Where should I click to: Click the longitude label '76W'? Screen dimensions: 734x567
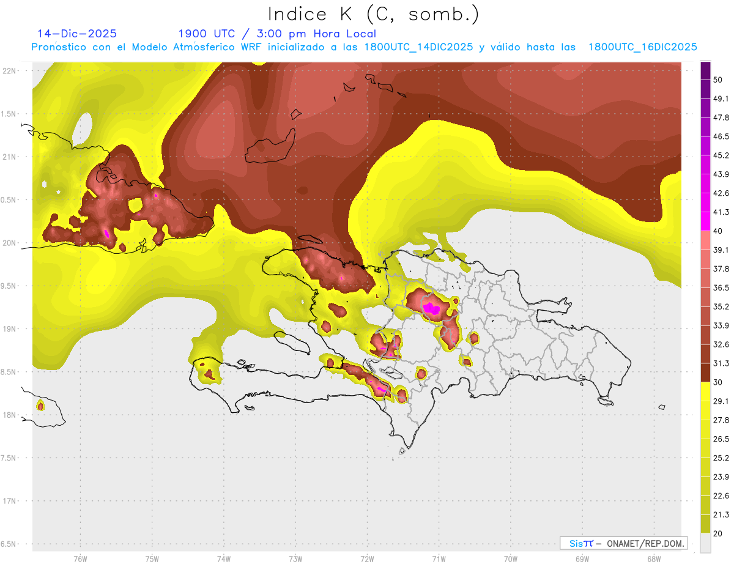[80, 560]
